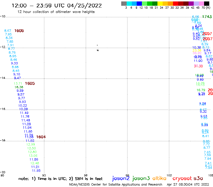Click the green 18.38 value
213x187 pixels.
[x=19, y=87]
